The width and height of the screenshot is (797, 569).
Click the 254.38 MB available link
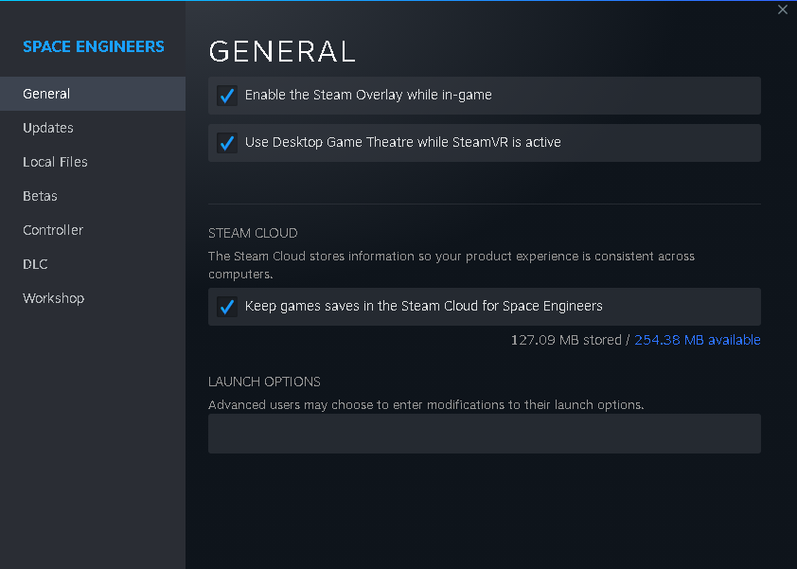point(697,340)
